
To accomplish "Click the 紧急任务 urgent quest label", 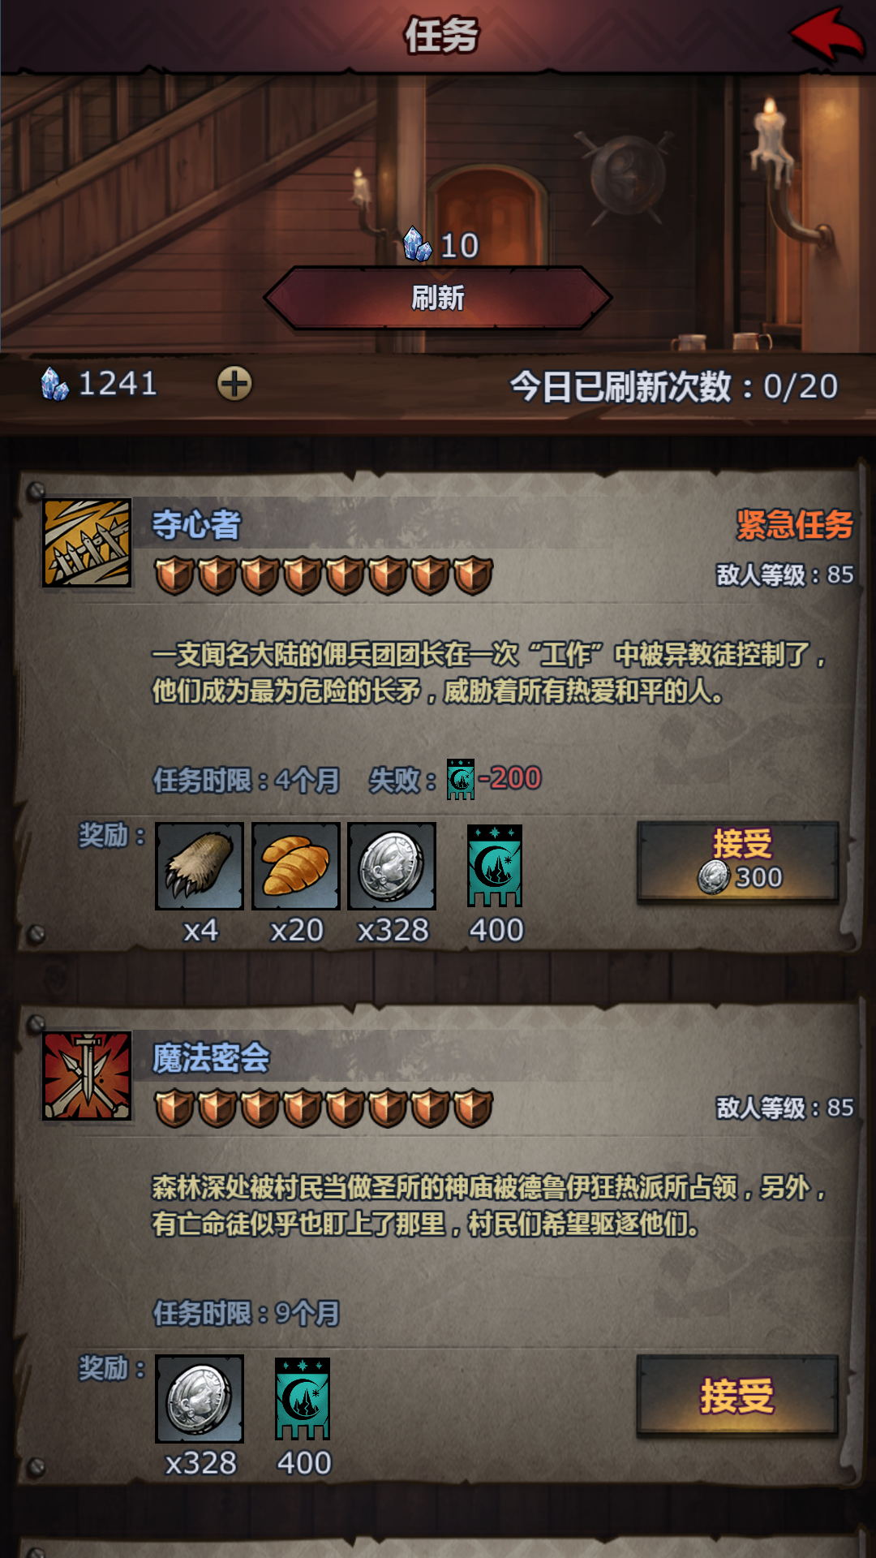I will pyautogui.click(x=794, y=525).
